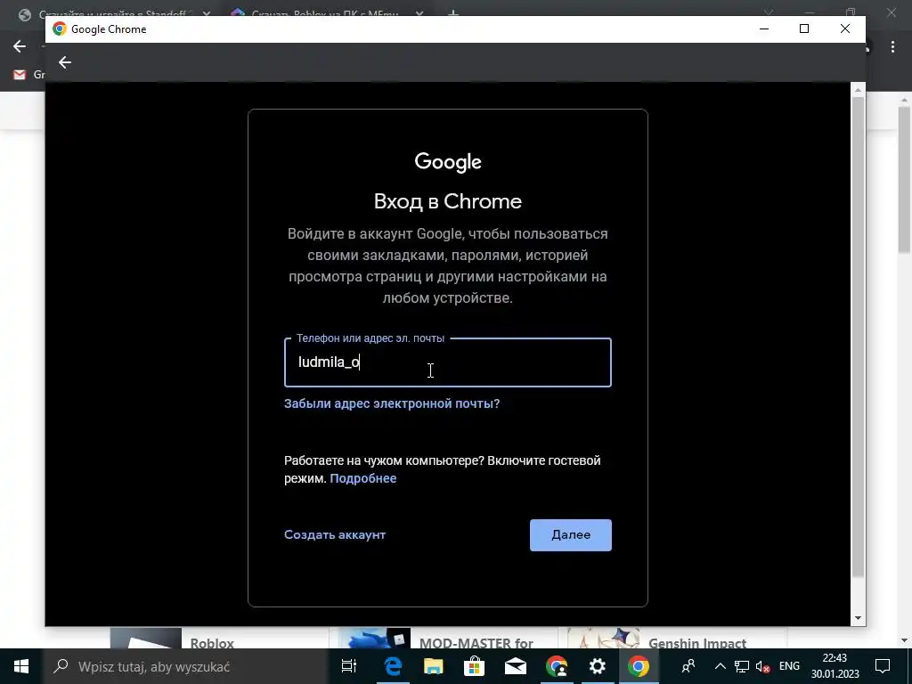Open Task View from taskbar

[x=348, y=666]
